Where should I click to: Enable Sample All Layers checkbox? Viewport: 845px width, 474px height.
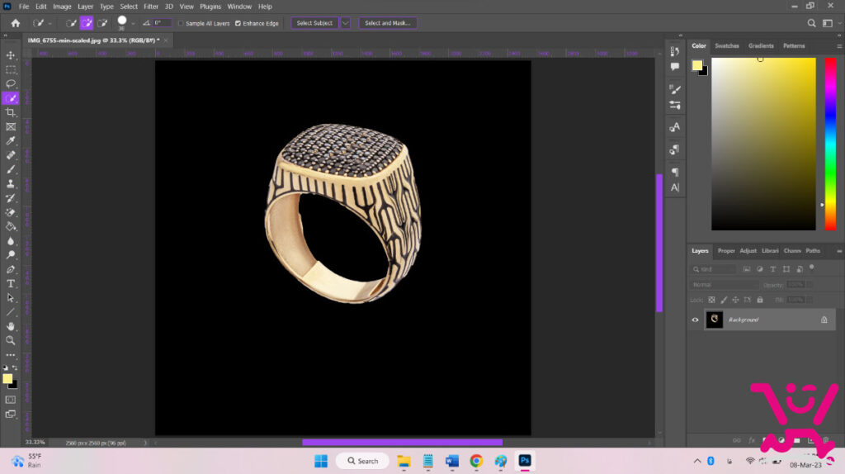pos(181,23)
